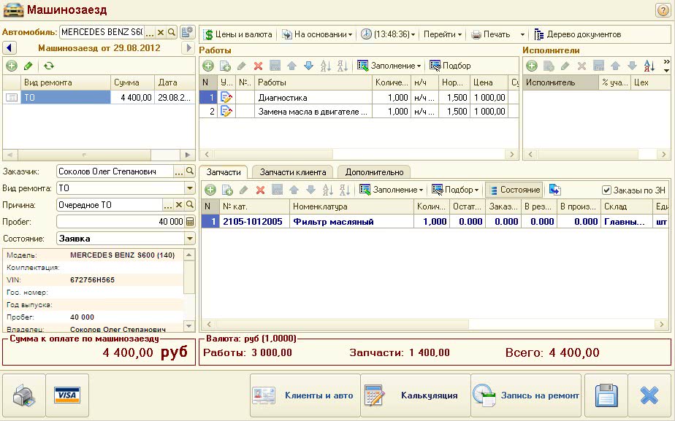
Task: Open selection dialog (...) in Заказчик field
Action: click(179, 171)
